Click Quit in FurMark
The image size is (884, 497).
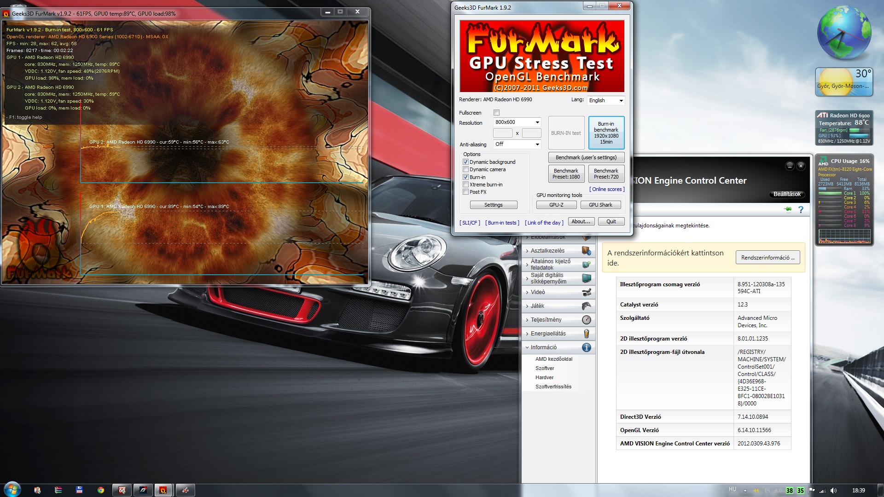pyautogui.click(x=611, y=221)
